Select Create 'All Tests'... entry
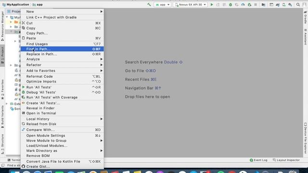Image resolution: width=308 pixels, height=173 pixels. click(x=62, y=103)
